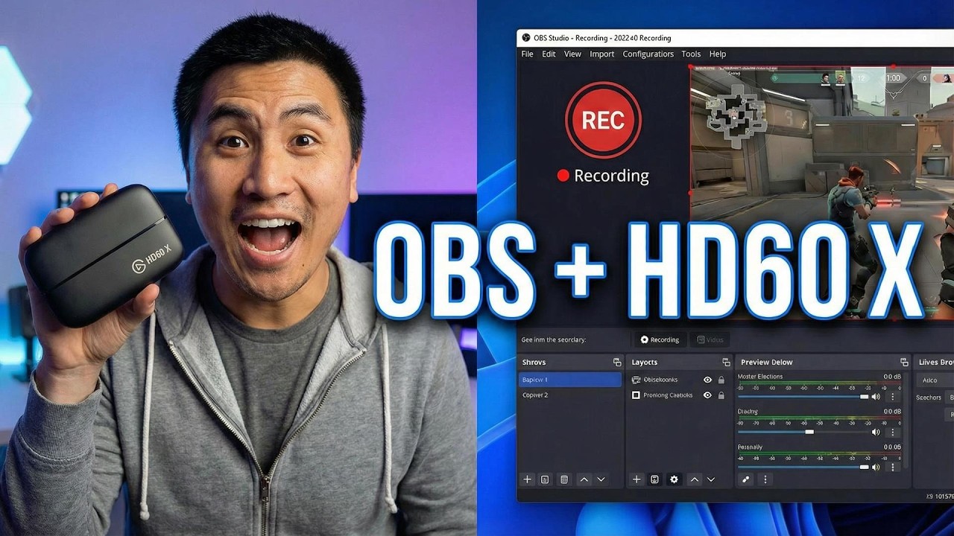Move source down in Layoyts panel
This screenshot has width=954, height=536.
pos(711,479)
